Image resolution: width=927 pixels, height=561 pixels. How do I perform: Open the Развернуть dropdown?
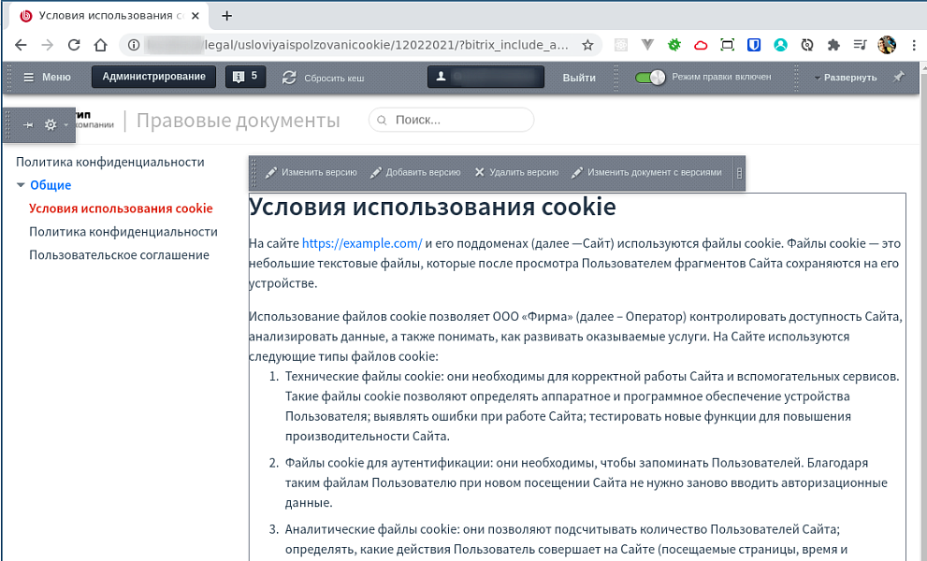pyautogui.click(x=845, y=78)
